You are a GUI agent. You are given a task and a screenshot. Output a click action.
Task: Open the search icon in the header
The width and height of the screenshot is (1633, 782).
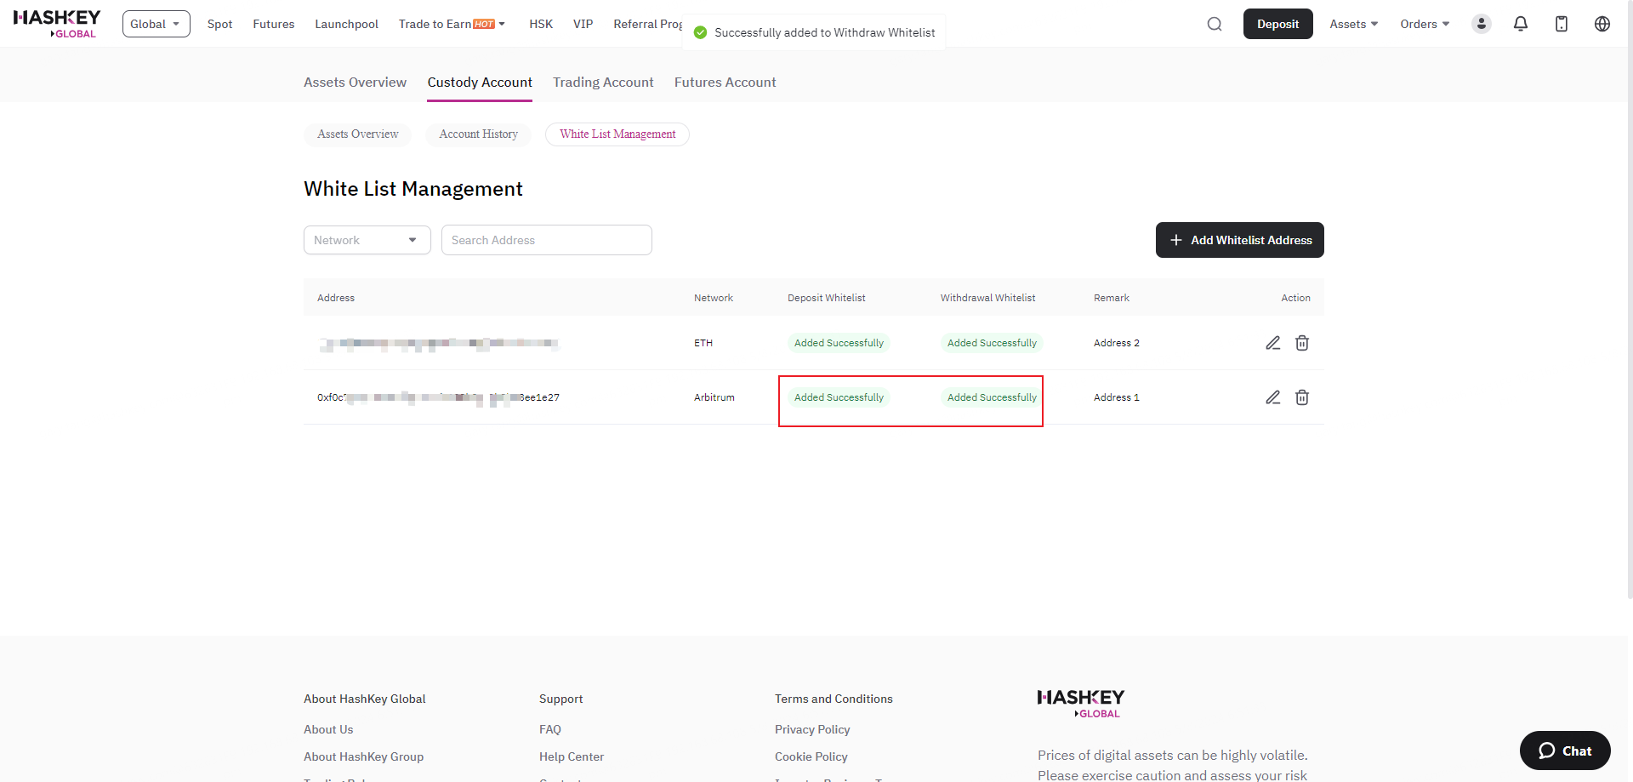pos(1214,24)
